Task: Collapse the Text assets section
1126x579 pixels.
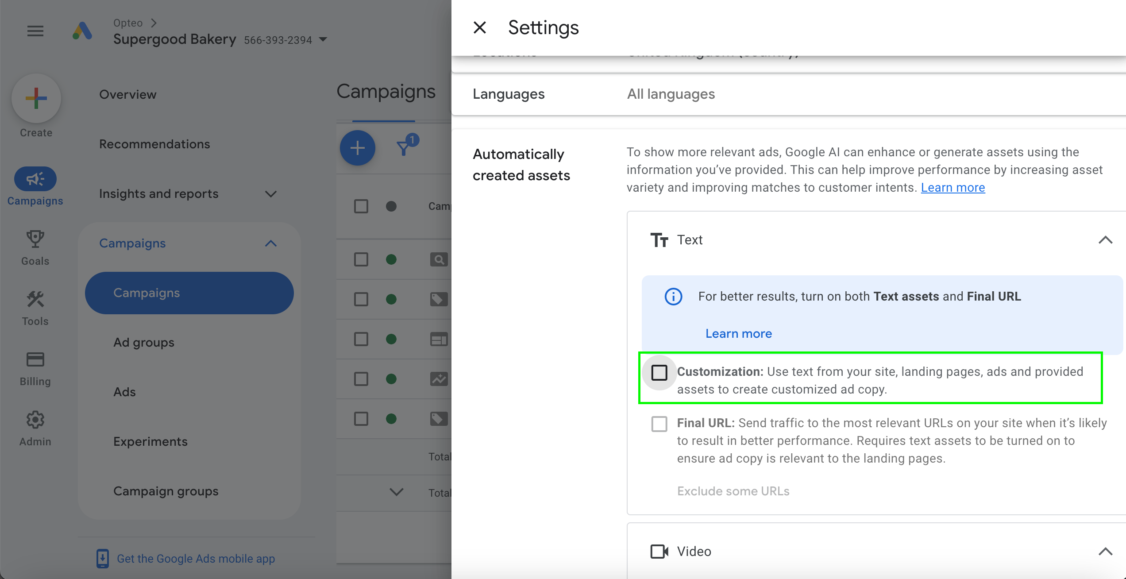Action: [1105, 240]
